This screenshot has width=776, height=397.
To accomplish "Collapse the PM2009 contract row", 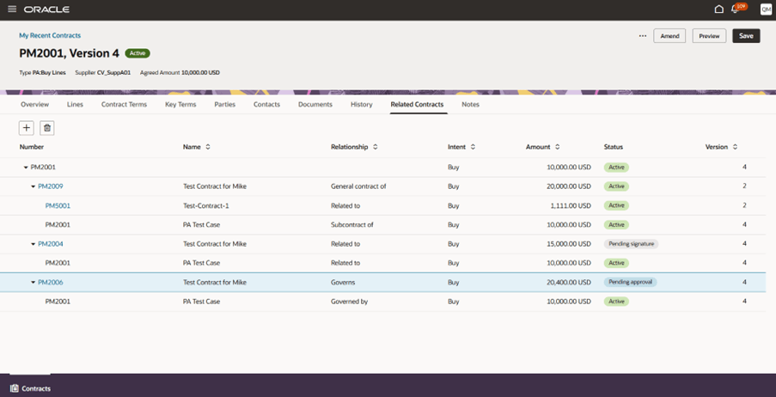I will coord(34,186).
